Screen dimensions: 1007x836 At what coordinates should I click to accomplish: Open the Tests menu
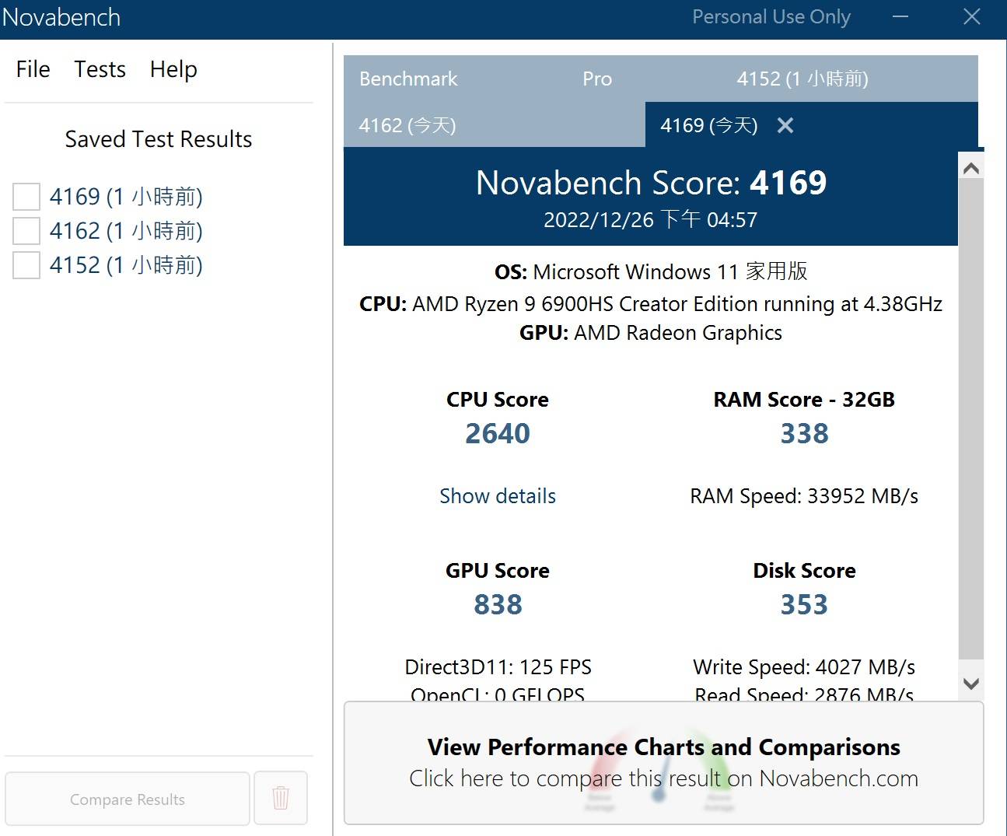pos(100,69)
